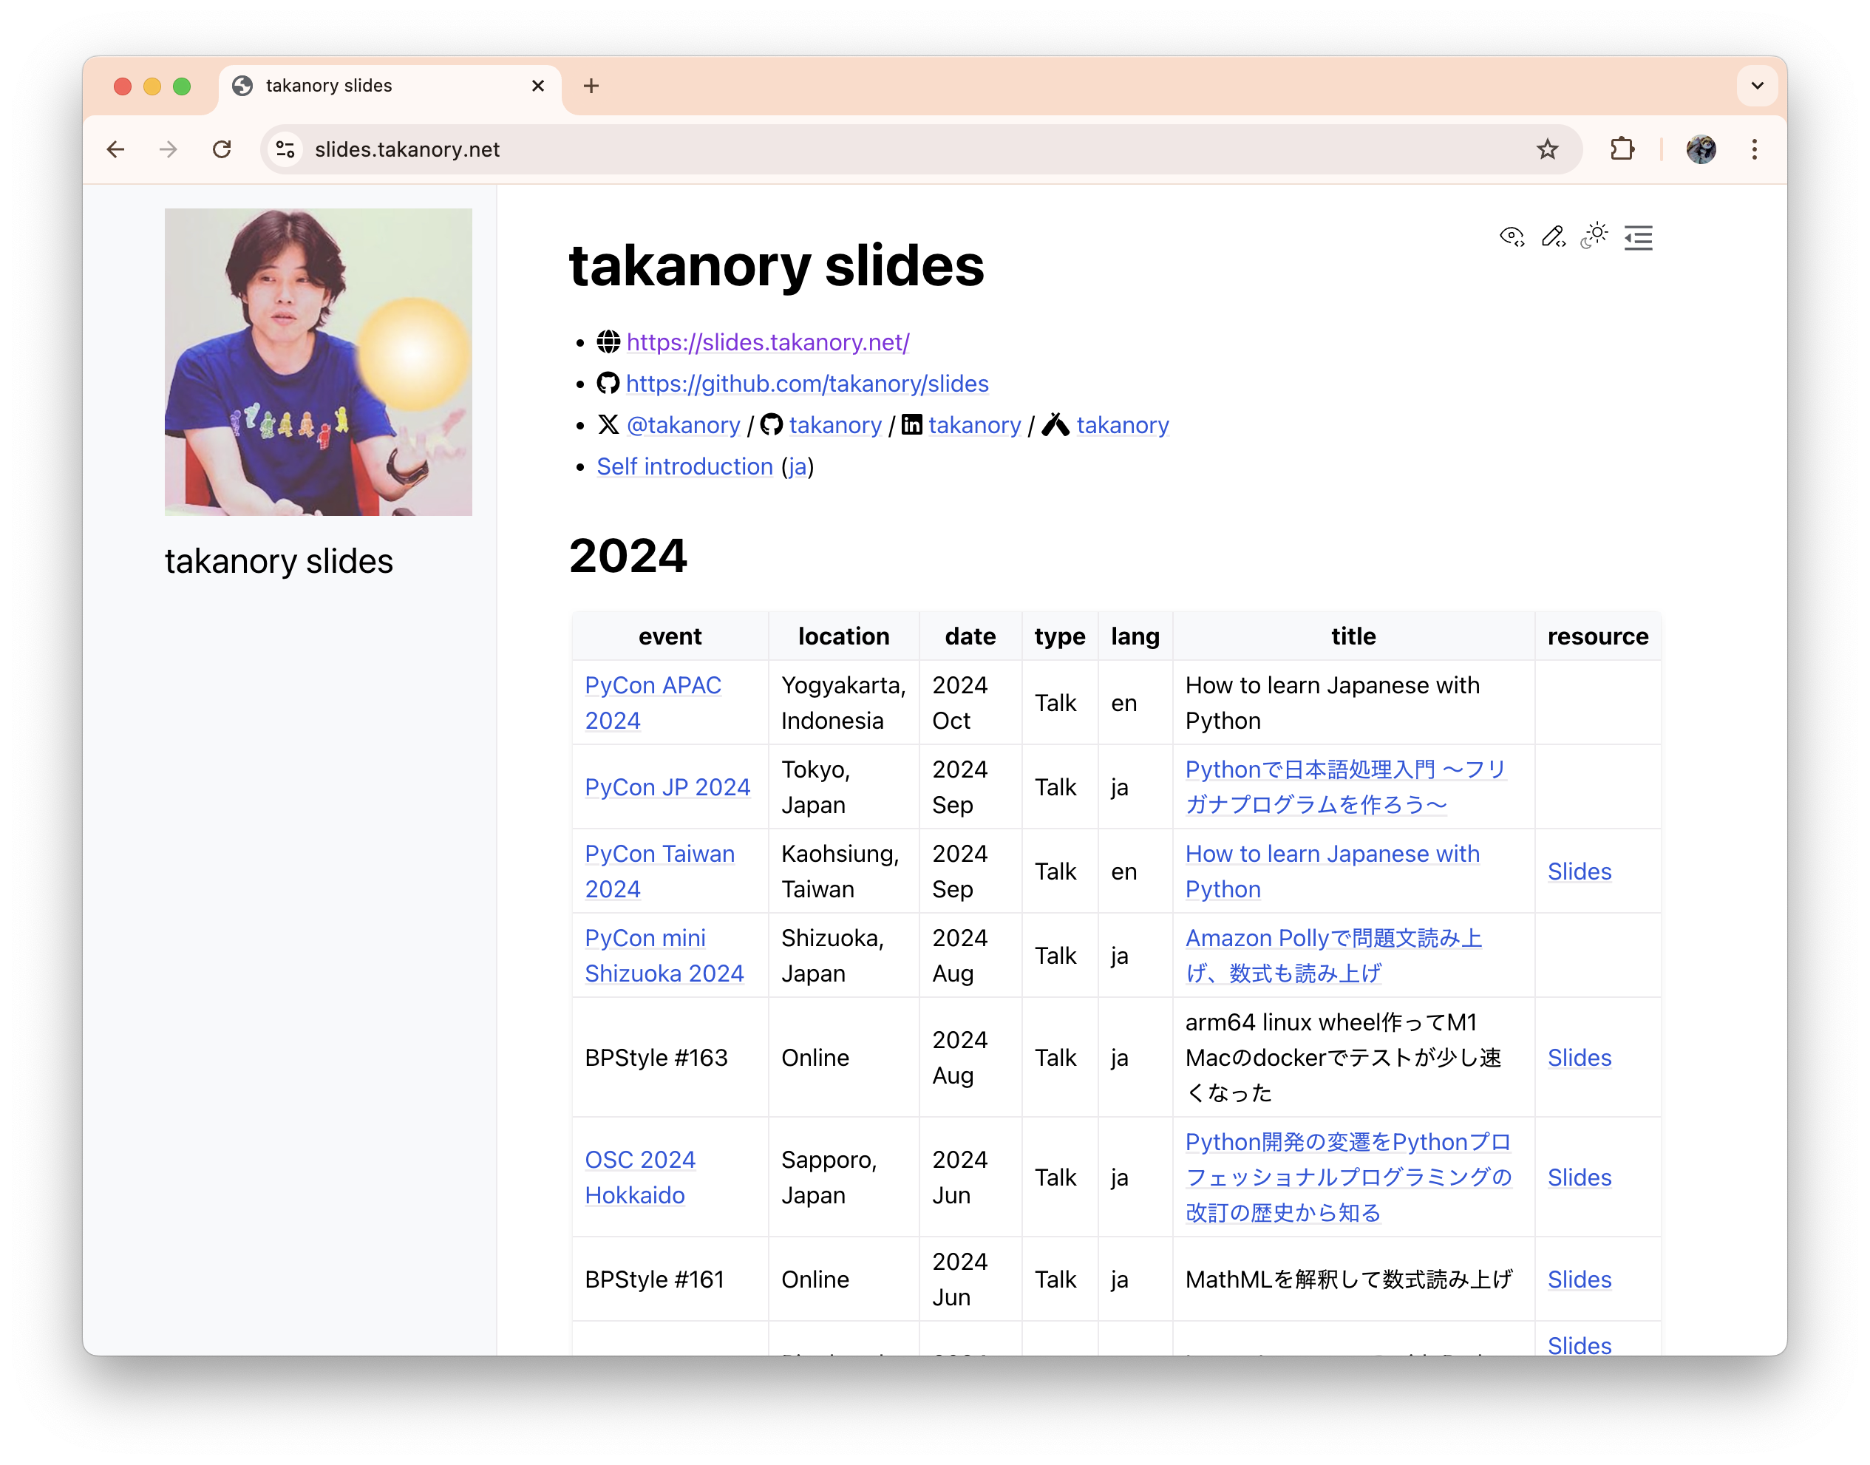Click the GitHub octocat icon before takanory

[770, 424]
